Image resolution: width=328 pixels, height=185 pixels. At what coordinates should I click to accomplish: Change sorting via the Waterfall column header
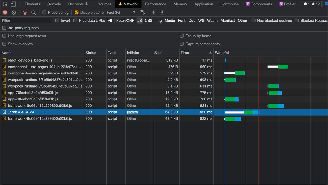point(222,53)
